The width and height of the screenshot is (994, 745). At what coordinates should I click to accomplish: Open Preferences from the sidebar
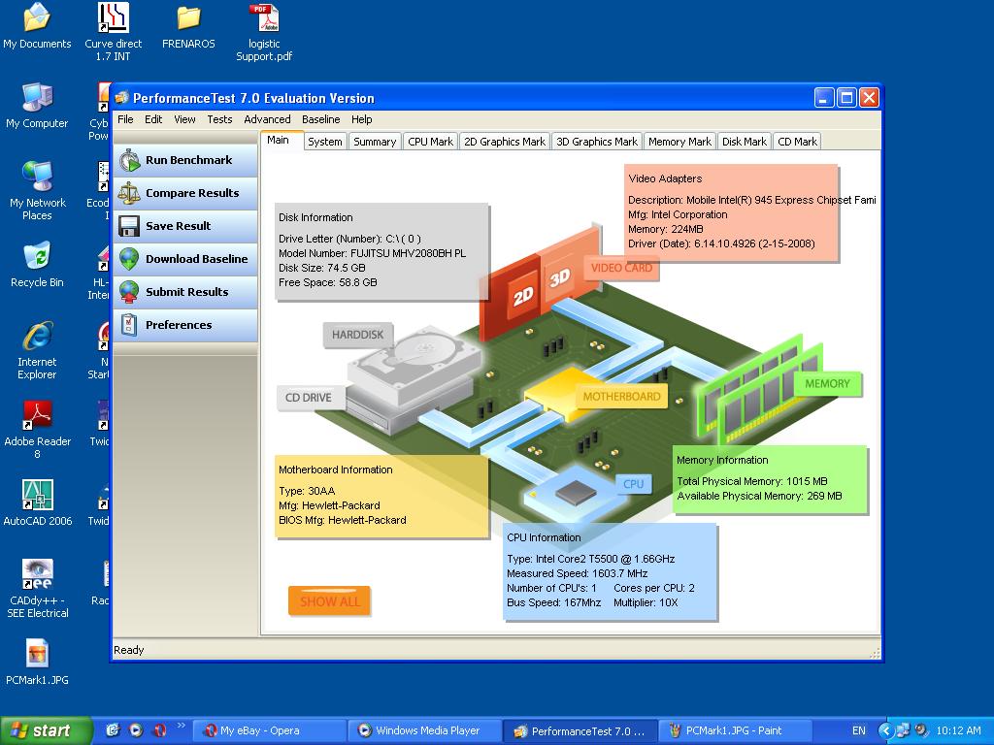click(x=185, y=325)
